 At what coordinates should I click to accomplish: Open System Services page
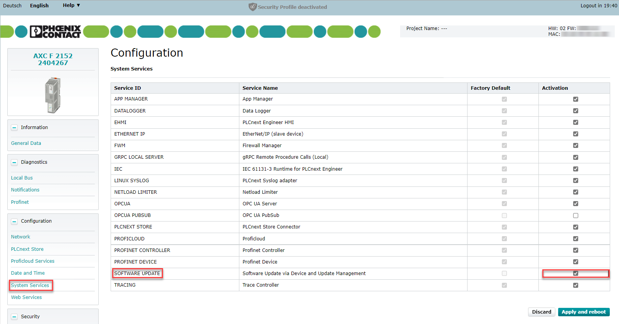coord(30,285)
